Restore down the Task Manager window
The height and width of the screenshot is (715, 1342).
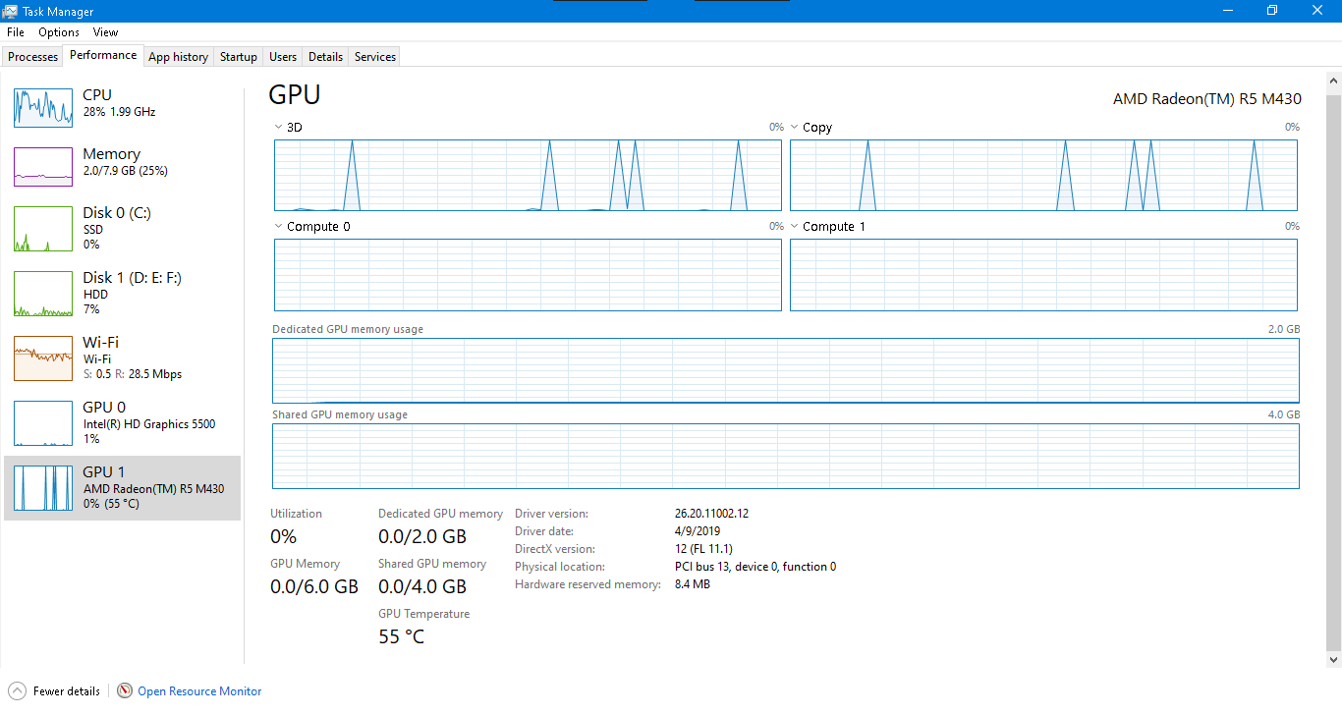(1272, 11)
